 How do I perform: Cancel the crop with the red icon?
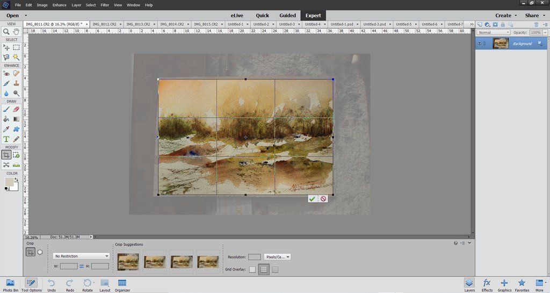point(323,199)
